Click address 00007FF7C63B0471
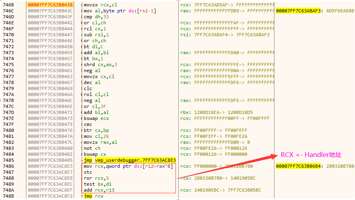The image size is (355, 200). [50, 112]
